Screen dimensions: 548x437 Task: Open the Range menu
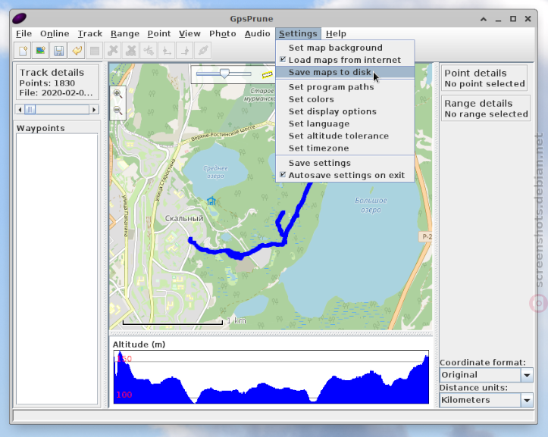[125, 33]
